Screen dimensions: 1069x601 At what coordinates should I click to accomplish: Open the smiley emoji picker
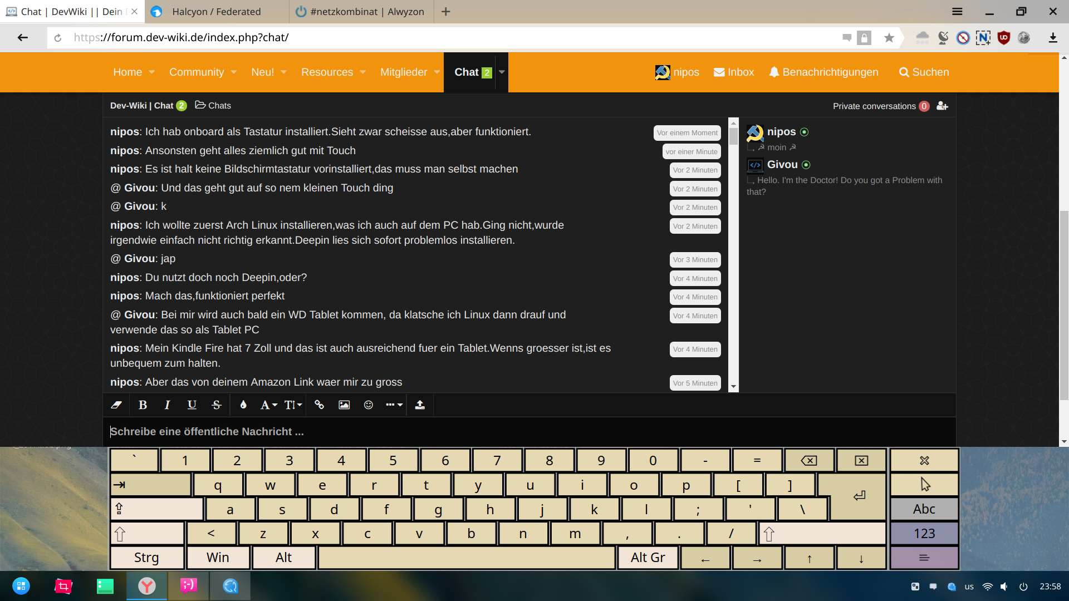(369, 405)
